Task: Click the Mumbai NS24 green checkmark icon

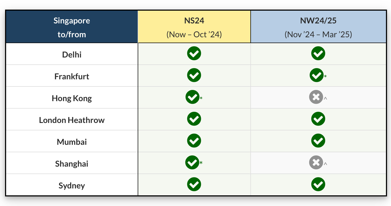Action: [194, 141]
